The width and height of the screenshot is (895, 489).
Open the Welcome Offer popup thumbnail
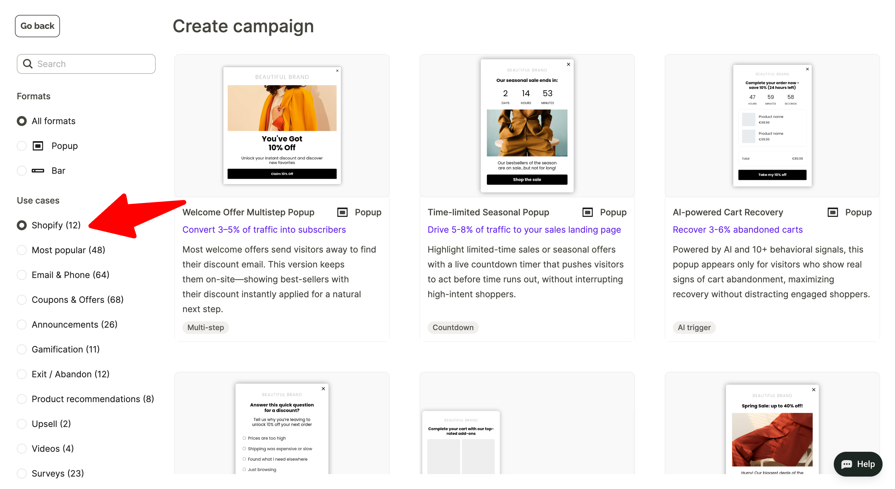(282, 126)
